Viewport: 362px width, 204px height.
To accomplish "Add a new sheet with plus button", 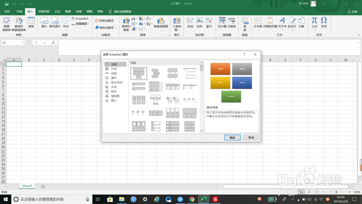I will [x=43, y=187].
